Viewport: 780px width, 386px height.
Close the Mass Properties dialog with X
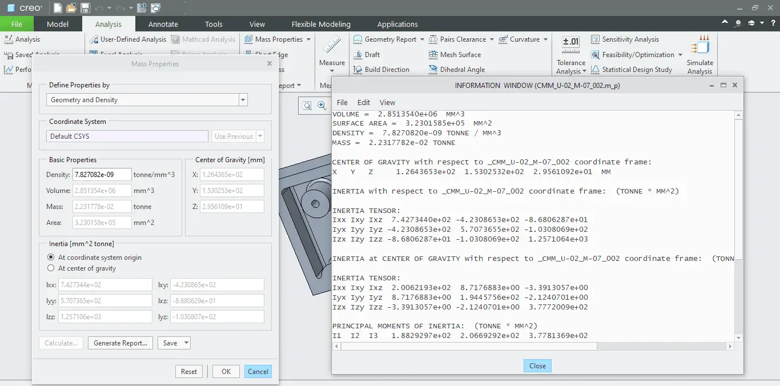click(x=270, y=64)
